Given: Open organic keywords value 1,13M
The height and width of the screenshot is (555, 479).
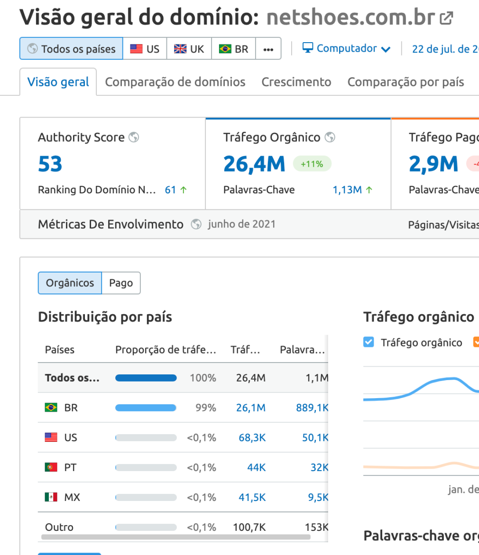Looking at the screenshot, I should pos(347,190).
